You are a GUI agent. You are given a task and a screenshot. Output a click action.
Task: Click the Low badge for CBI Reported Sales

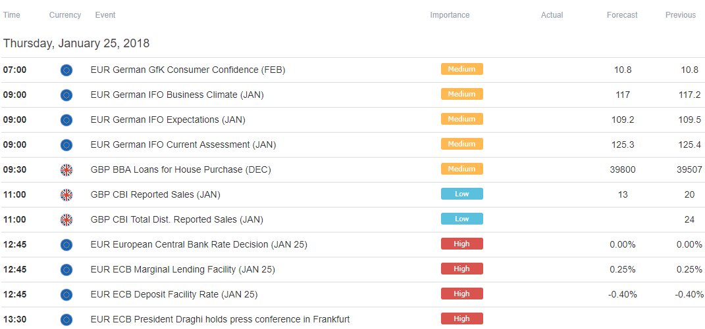pos(461,194)
